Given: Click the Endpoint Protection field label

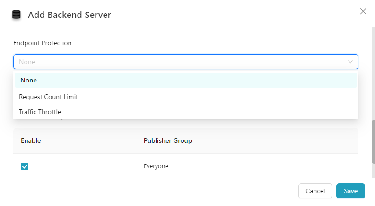Looking at the screenshot, I should pos(43,43).
